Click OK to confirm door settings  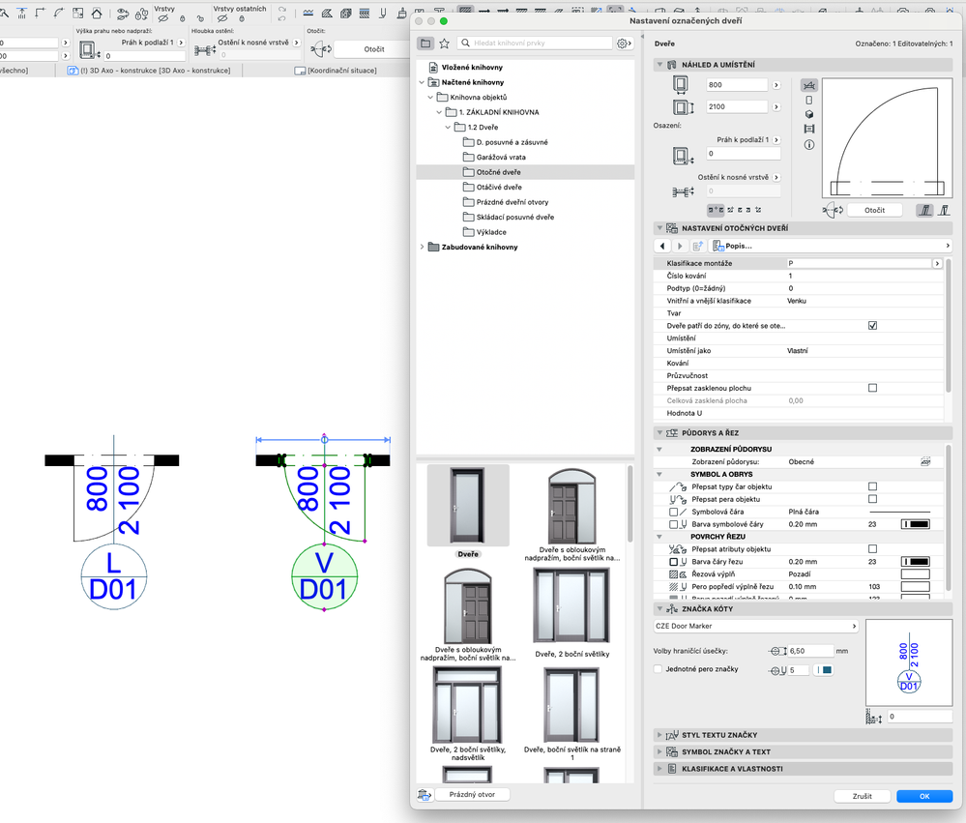[x=924, y=796]
